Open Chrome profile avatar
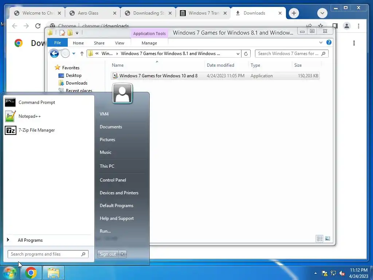The image size is (373, 280). 347,26
